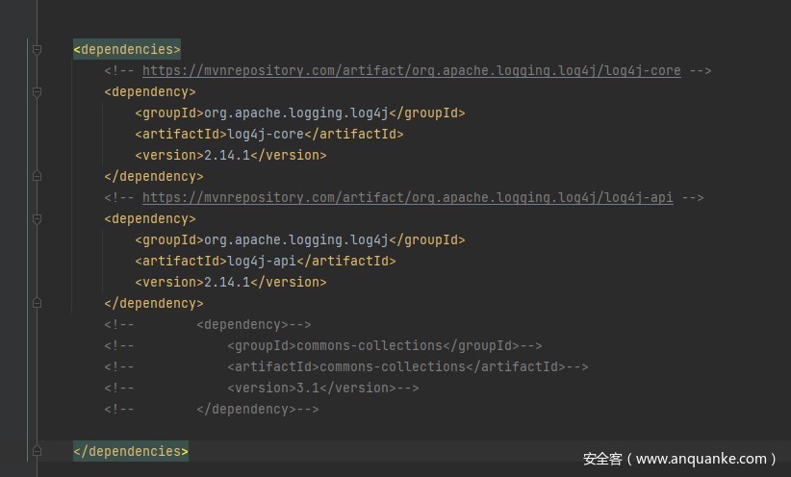The height and width of the screenshot is (477, 791).
Task: Click the highlighted closing </dependencies> tag
Action: point(131,451)
